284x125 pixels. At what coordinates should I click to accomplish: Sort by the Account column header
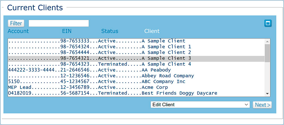18,31
